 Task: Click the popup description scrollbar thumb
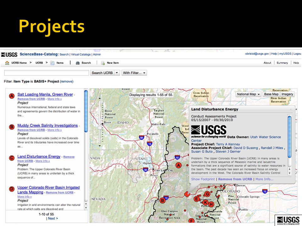click(x=289, y=137)
